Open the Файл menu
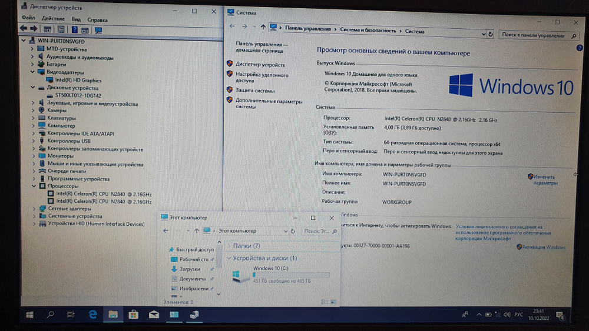Screen dimensions: 589x331 [x=28, y=18]
